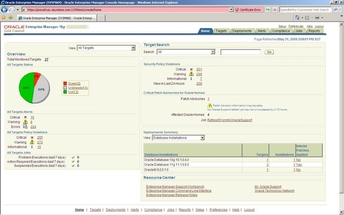Open the 201 security critical count link
344x215 pixels.
point(199,69)
